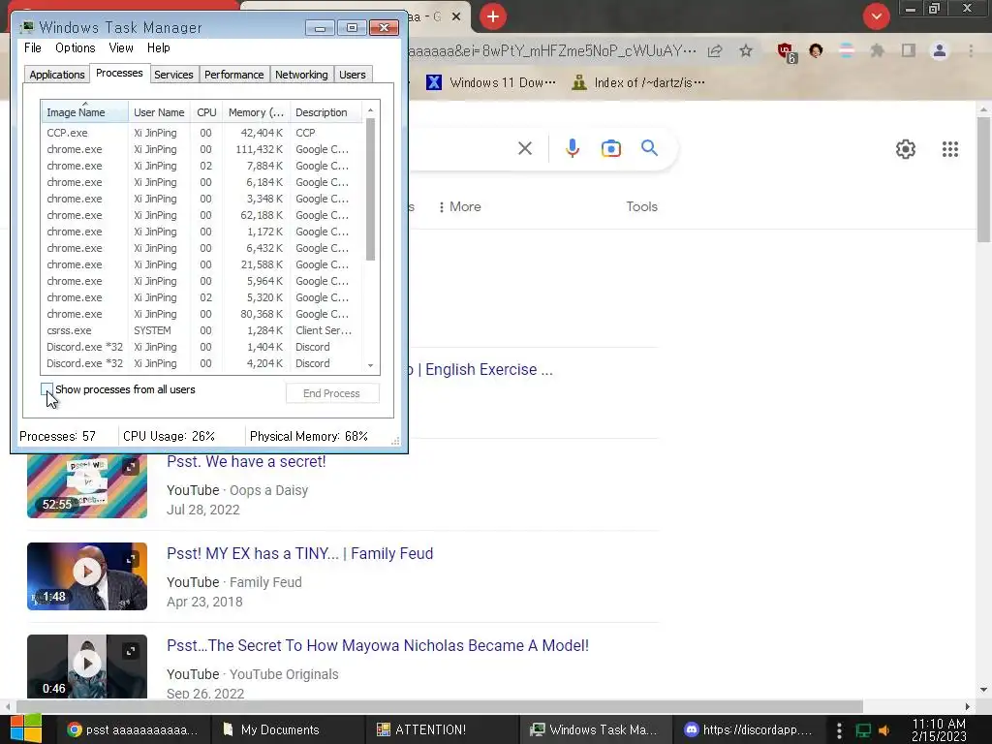The width and height of the screenshot is (992, 744).
Task: Bookmark this page with the star icon
Action: (746, 50)
